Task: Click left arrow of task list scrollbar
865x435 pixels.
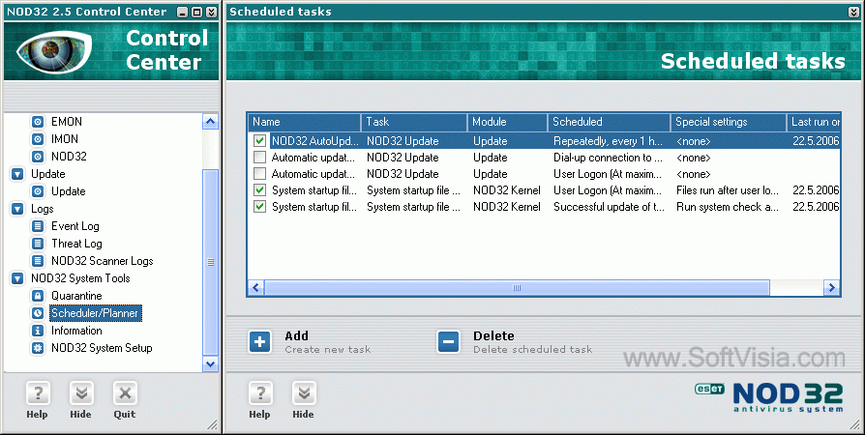Action: (x=256, y=288)
